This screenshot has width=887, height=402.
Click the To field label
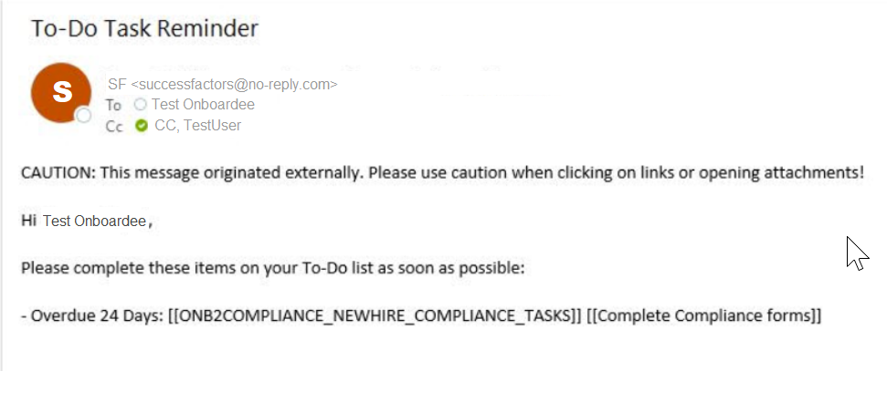(x=113, y=105)
